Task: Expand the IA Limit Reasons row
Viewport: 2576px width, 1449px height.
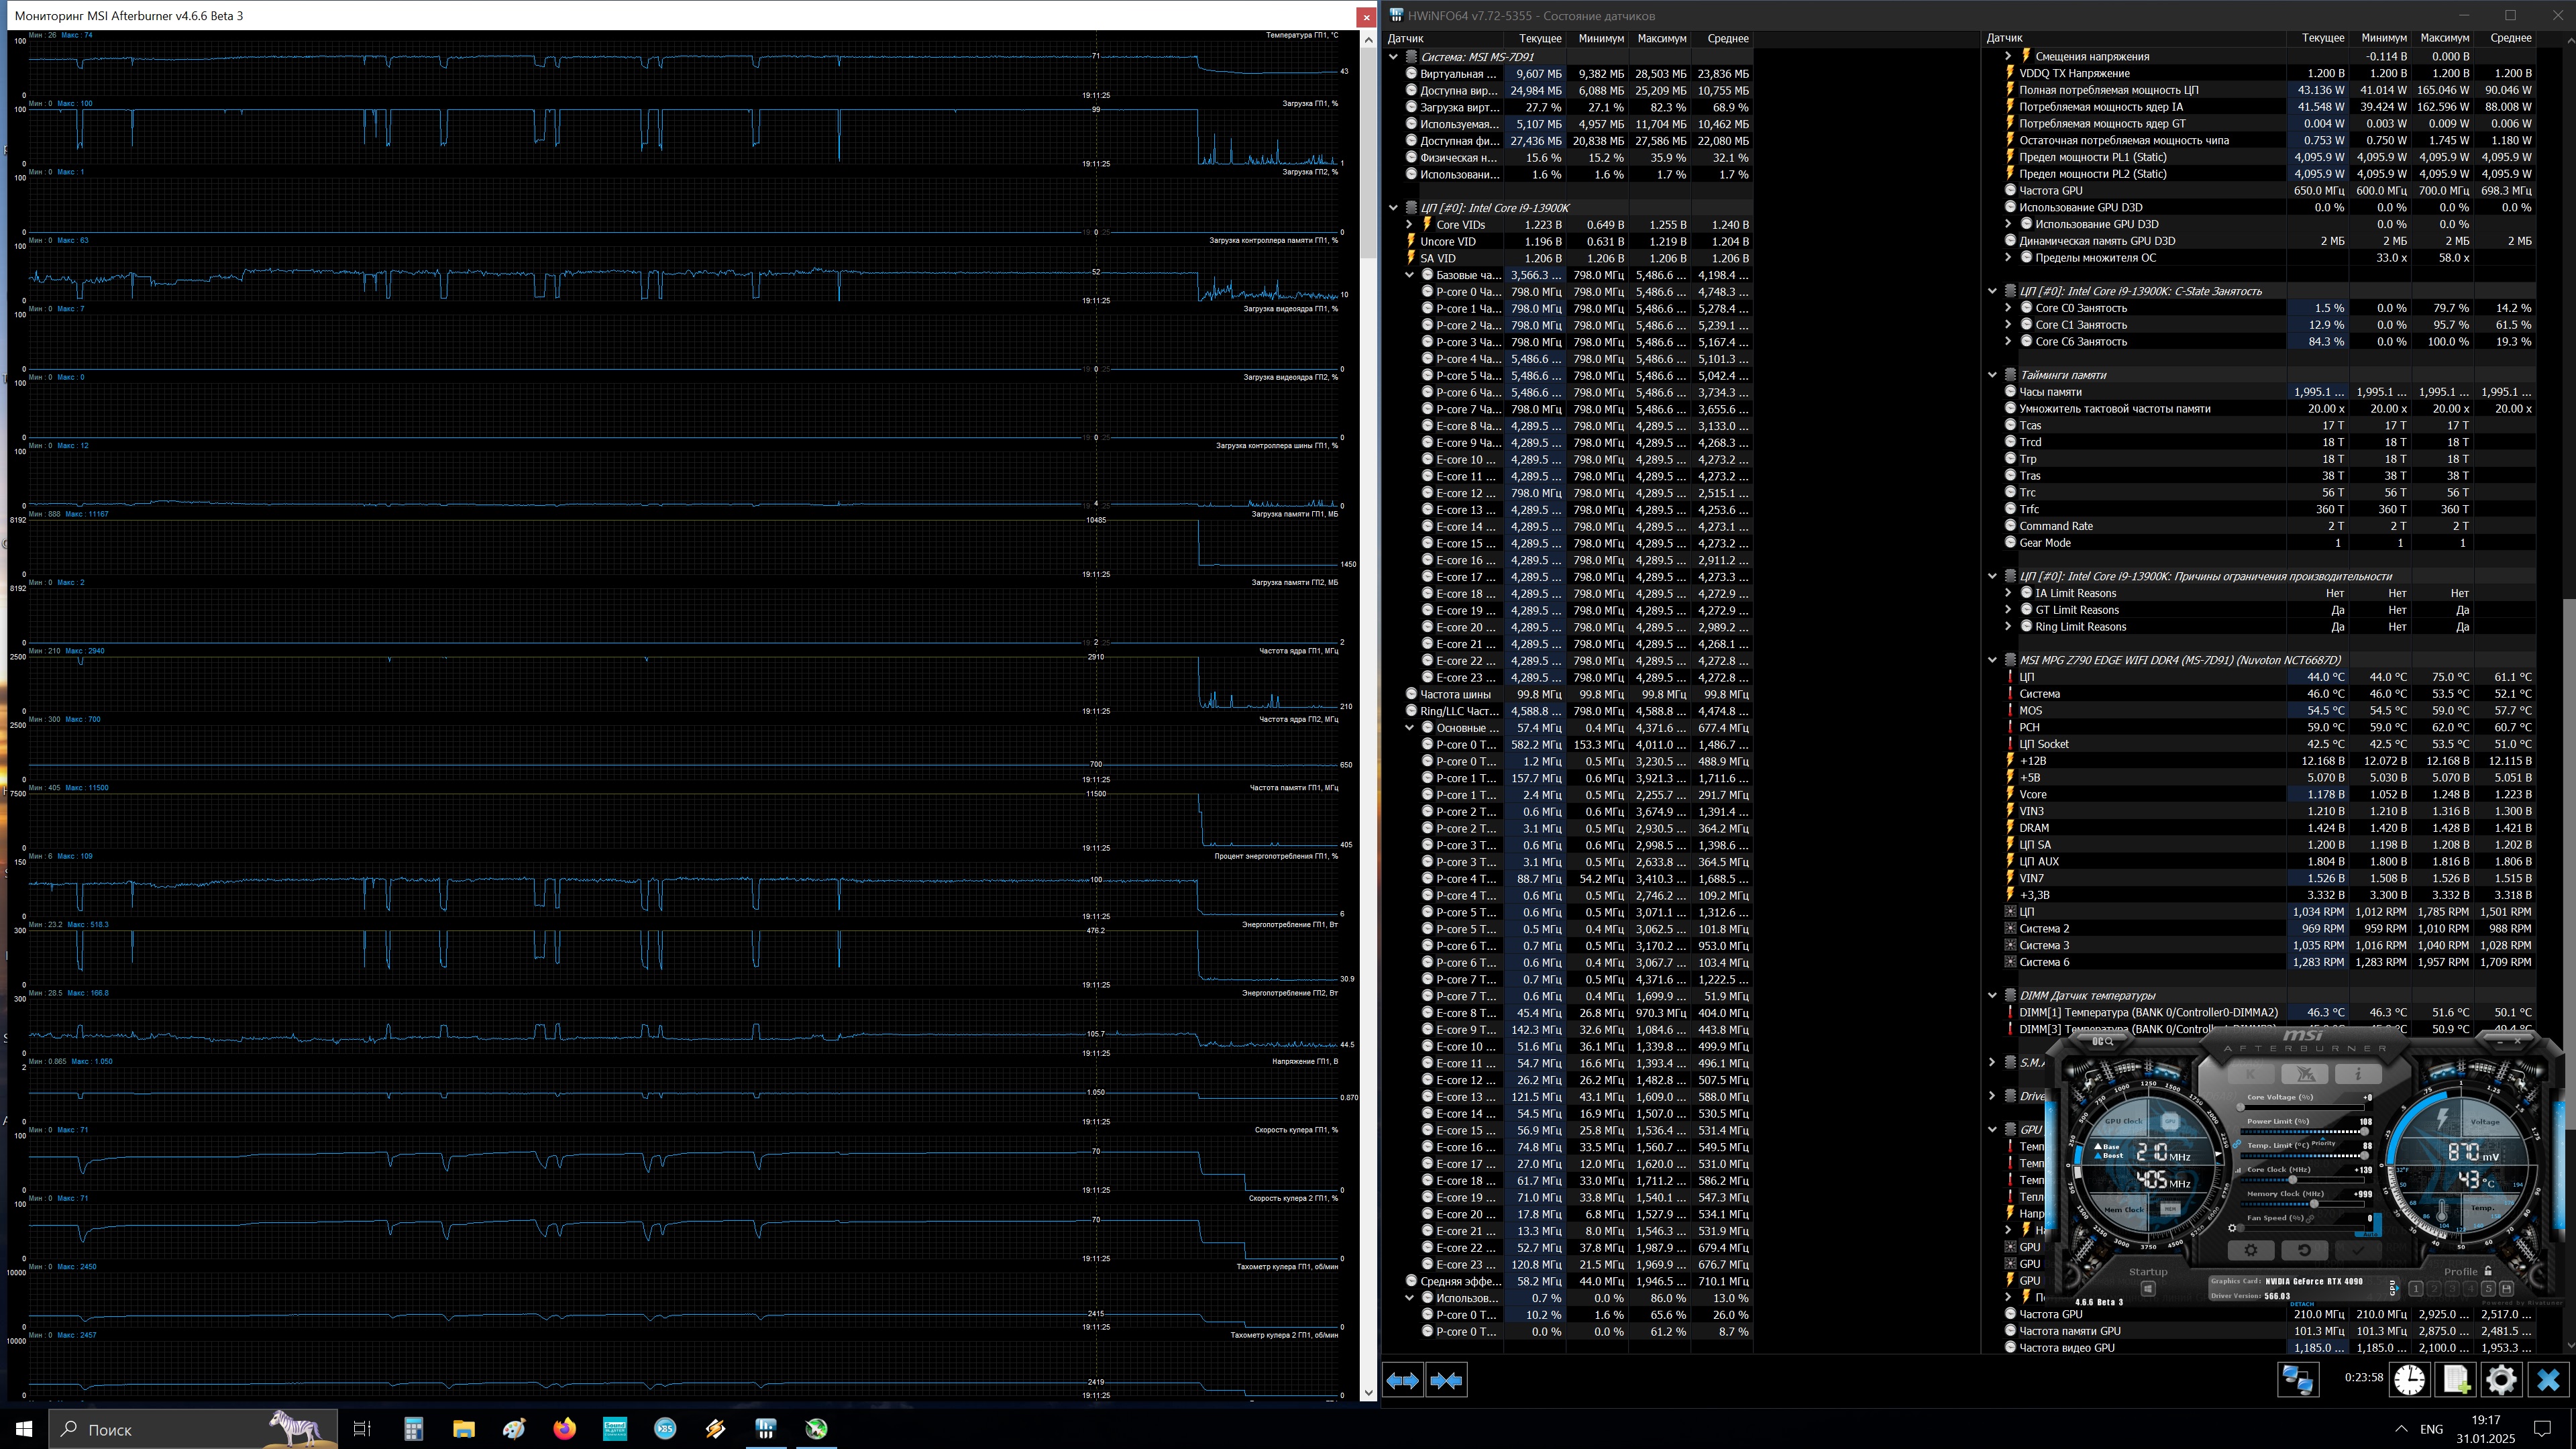Action: tap(2008, 593)
